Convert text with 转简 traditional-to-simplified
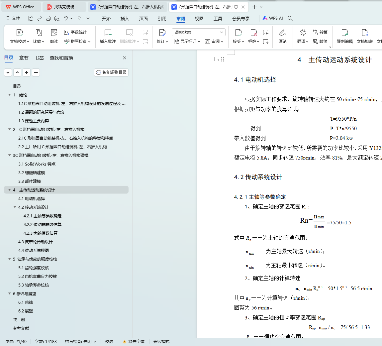The image size is (382, 346). coord(320,42)
